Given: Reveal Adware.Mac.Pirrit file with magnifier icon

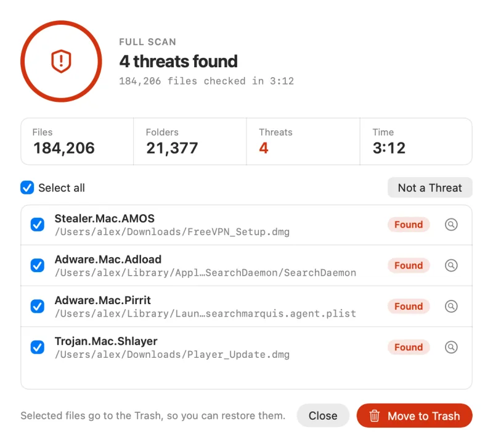Looking at the screenshot, I should 451,307.
